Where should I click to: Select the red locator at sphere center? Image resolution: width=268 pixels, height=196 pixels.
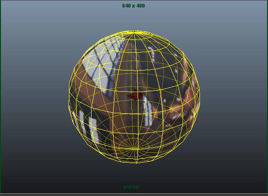tap(135, 95)
